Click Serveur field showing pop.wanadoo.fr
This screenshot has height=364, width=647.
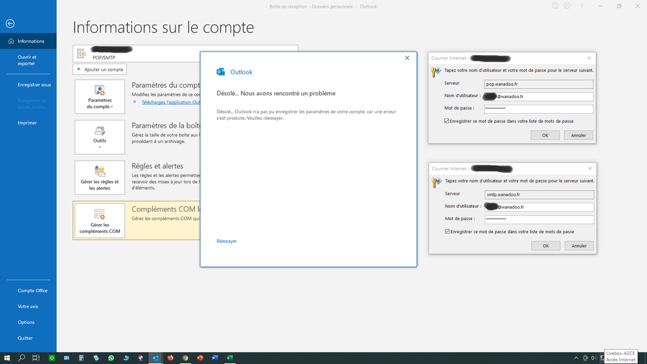point(538,84)
